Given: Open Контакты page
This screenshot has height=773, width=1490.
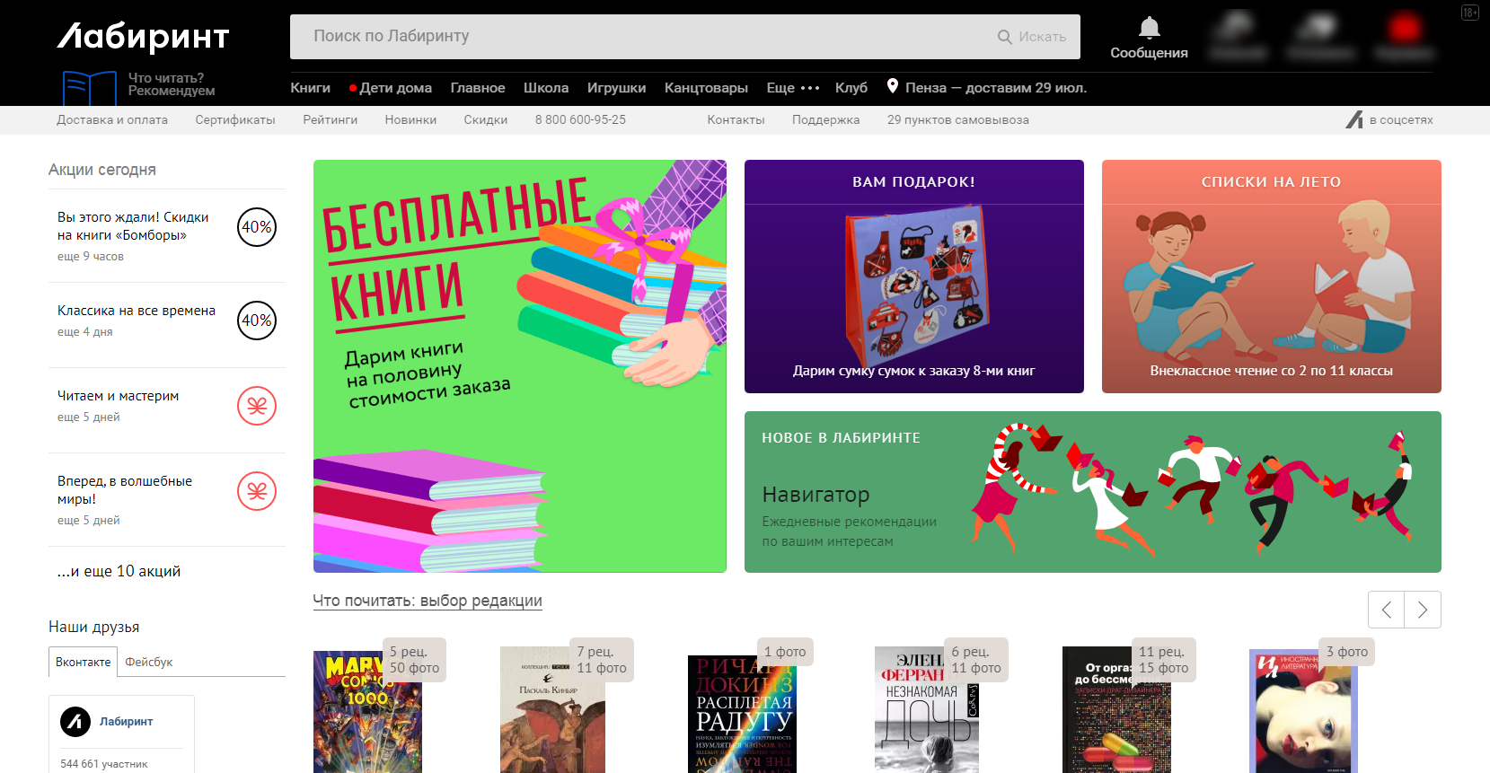Looking at the screenshot, I should click(736, 119).
